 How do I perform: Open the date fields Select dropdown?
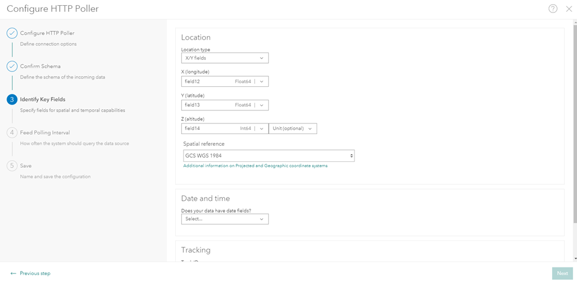(225, 219)
